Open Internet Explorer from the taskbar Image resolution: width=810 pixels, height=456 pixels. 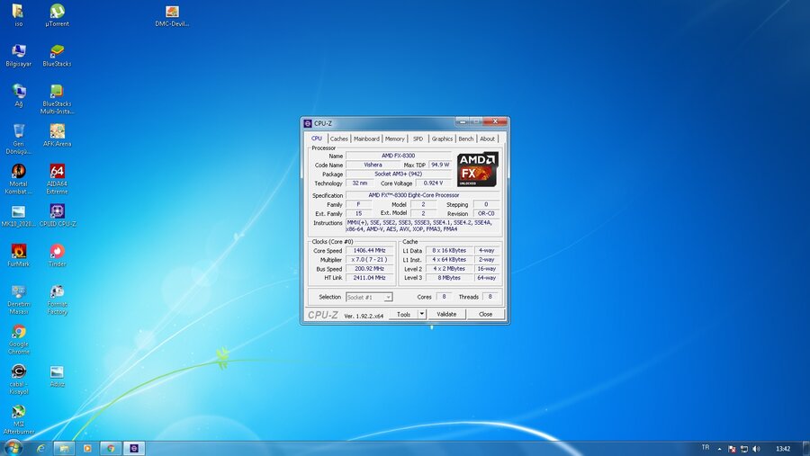(x=40, y=448)
